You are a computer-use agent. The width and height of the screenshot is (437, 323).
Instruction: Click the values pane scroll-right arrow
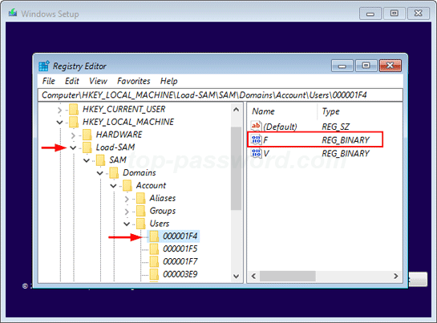(396, 277)
